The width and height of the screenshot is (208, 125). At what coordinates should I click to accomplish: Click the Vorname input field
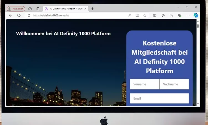145,84
